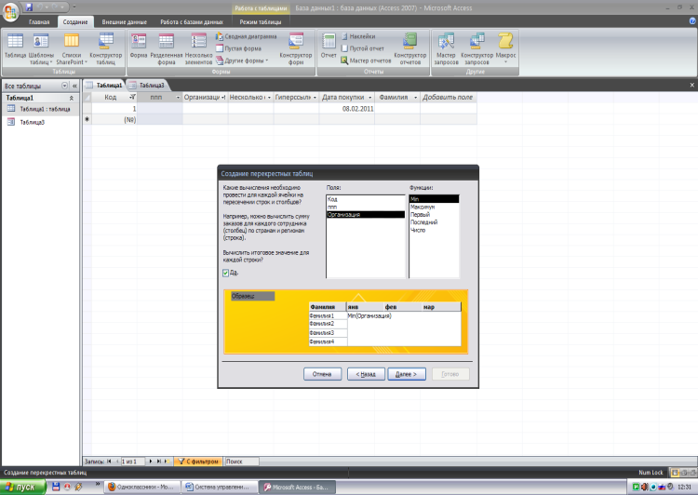Select the Таблица3 document tab

148,85
